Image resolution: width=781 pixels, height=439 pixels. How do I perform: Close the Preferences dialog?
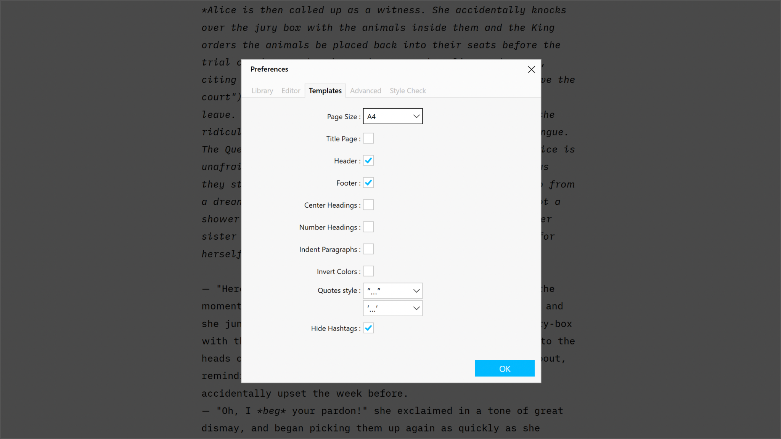point(531,69)
